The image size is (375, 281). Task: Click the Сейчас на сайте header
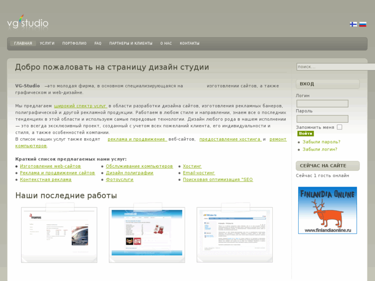(328, 166)
